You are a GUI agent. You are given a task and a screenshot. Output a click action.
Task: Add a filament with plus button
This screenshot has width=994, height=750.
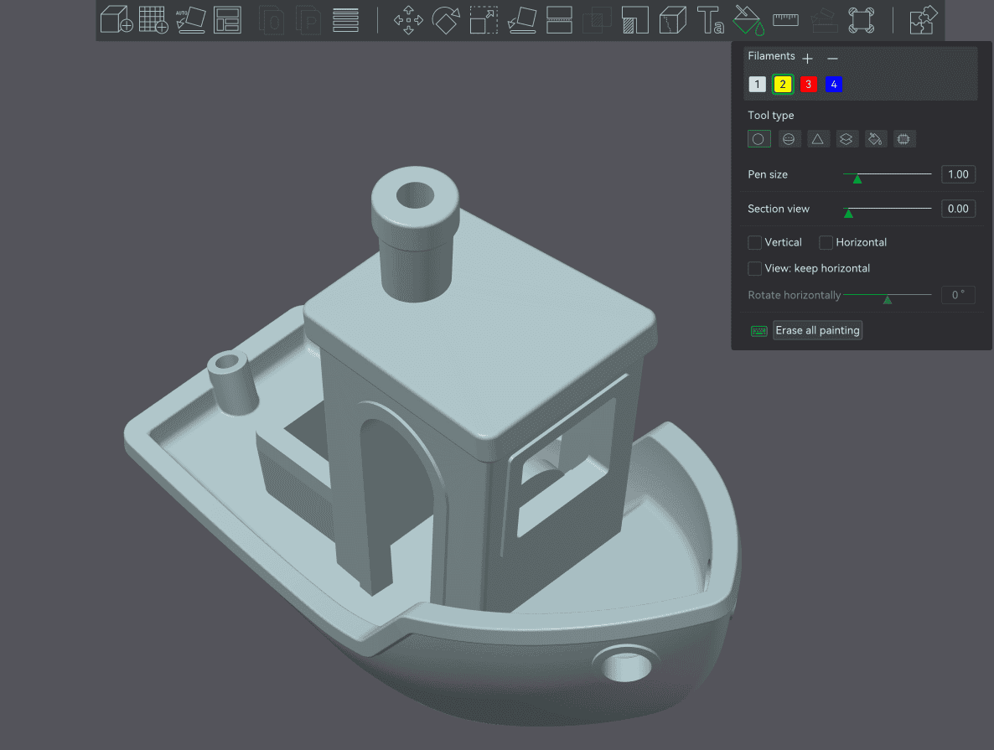click(x=807, y=58)
